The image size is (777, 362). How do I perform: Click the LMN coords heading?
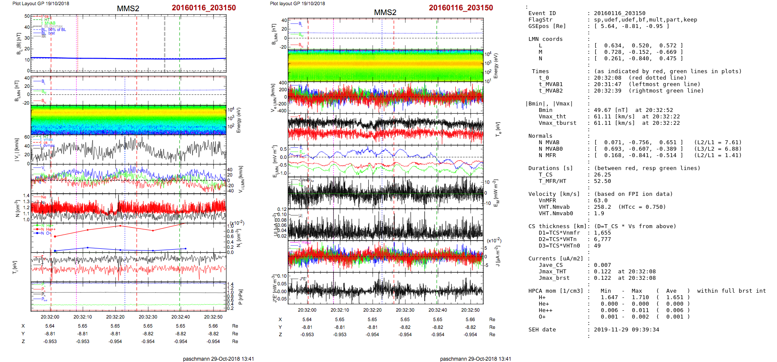click(x=545, y=39)
